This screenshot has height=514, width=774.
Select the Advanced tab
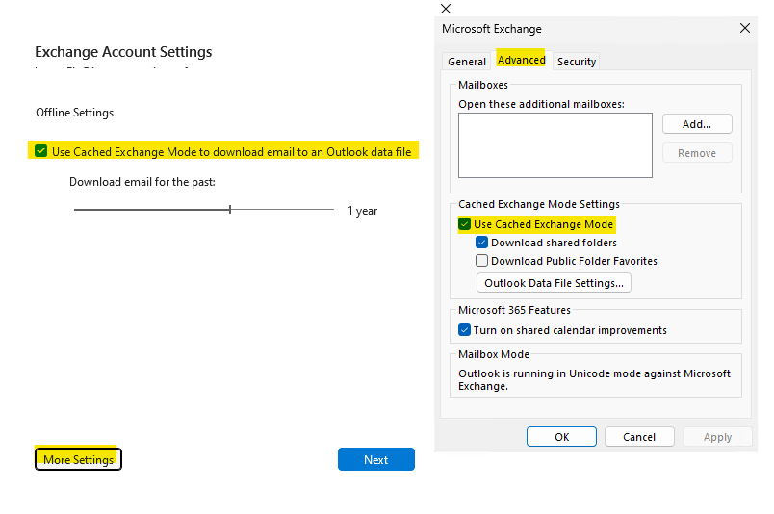(x=521, y=60)
